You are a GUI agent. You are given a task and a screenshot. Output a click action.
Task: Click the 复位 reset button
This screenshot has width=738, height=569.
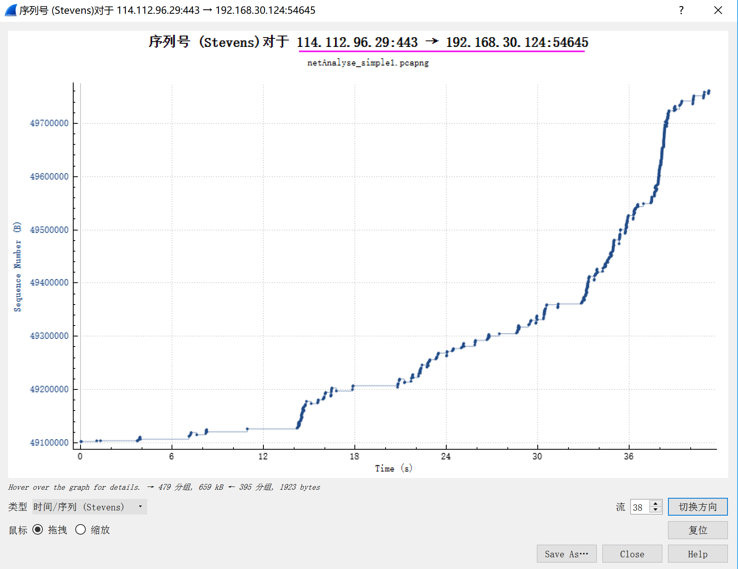coord(698,530)
